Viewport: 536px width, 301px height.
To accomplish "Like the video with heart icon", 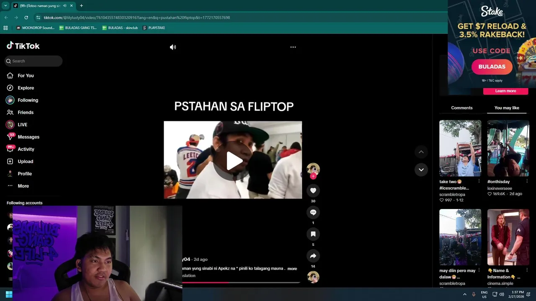I will point(313,191).
